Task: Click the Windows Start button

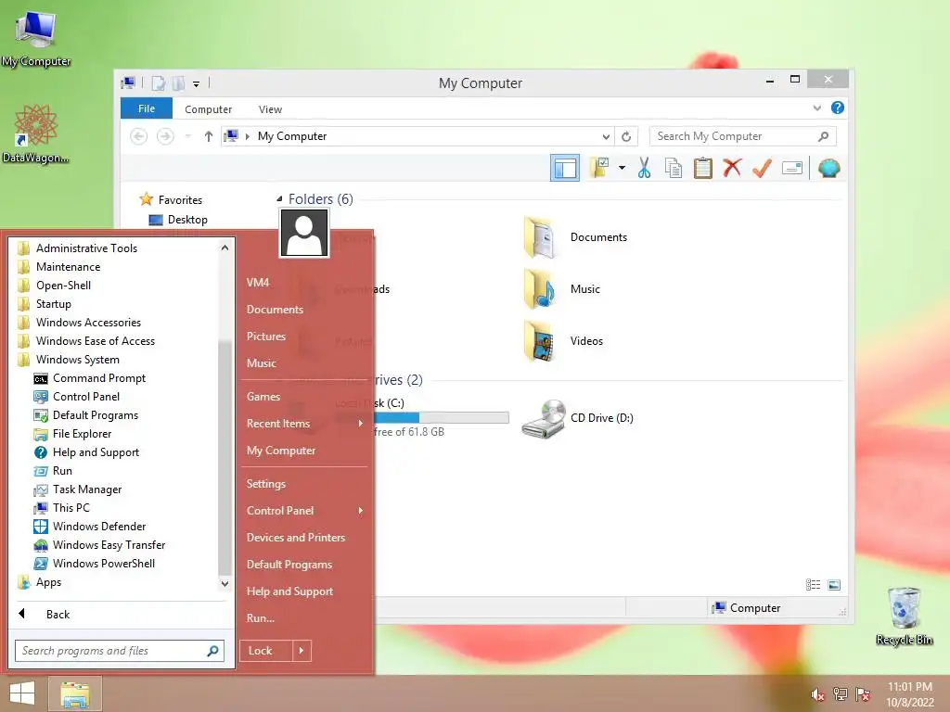Action: tap(22, 693)
